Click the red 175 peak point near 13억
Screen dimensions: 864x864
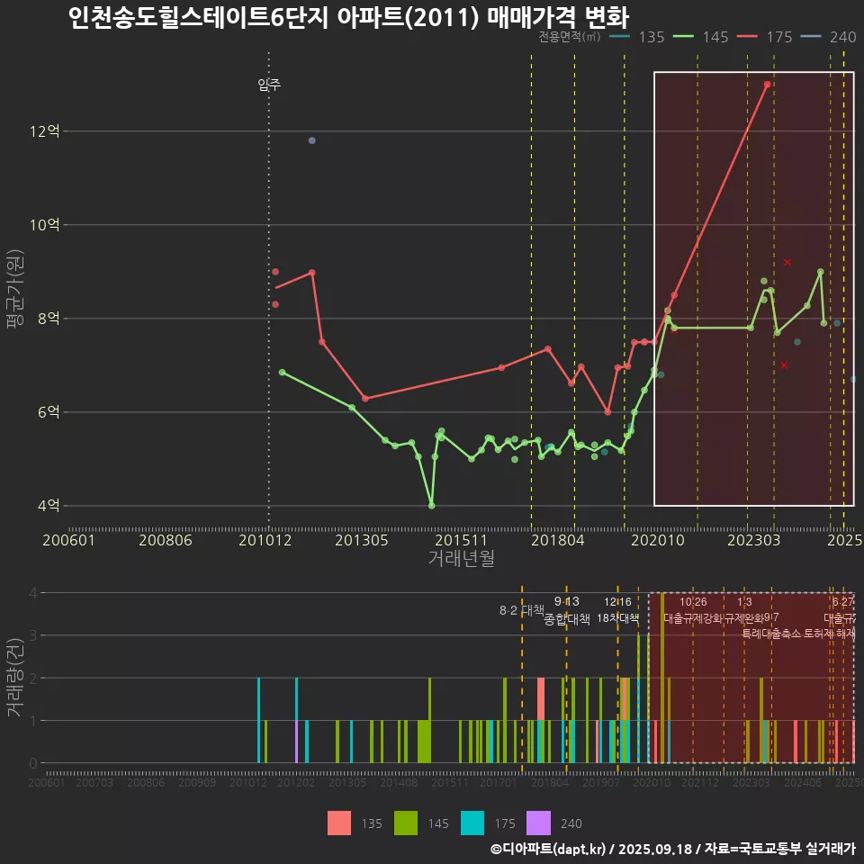click(x=767, y=85)
